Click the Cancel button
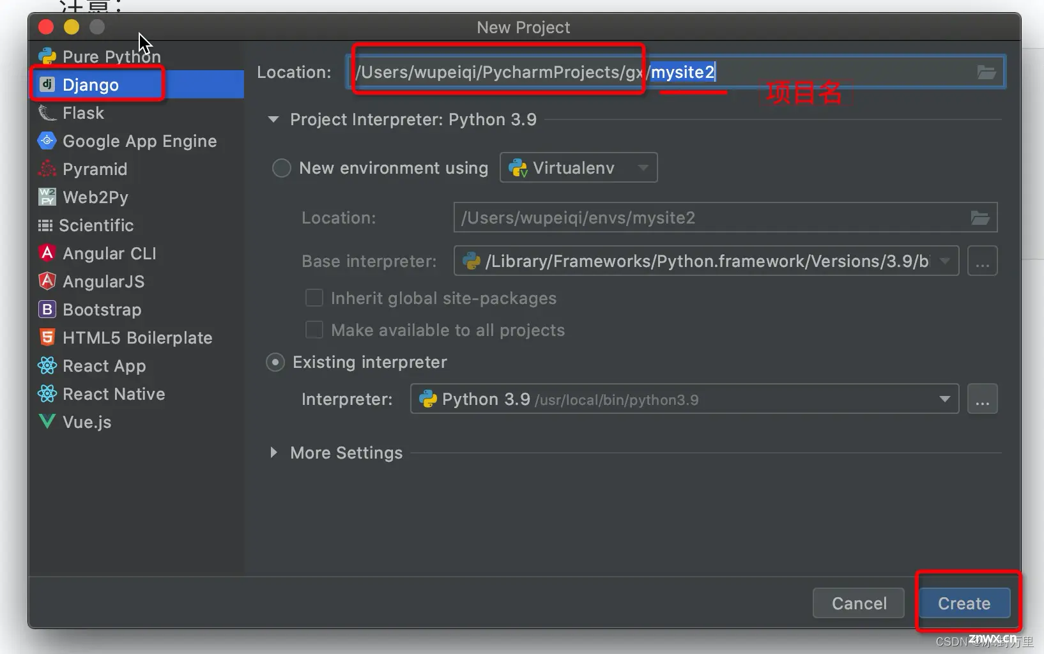Viewport: 1044px width, 654px height. coord(859,603)
